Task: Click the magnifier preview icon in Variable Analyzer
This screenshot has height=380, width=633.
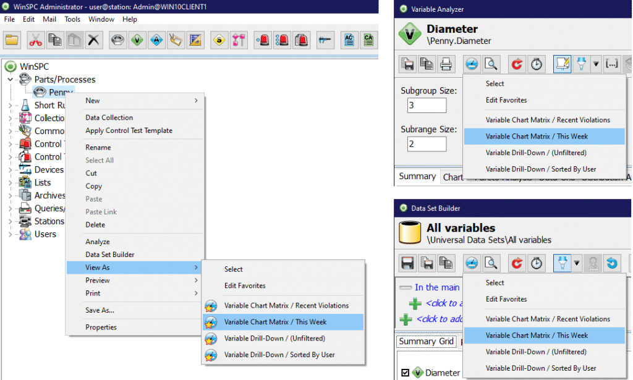Action: click(491, 64)
